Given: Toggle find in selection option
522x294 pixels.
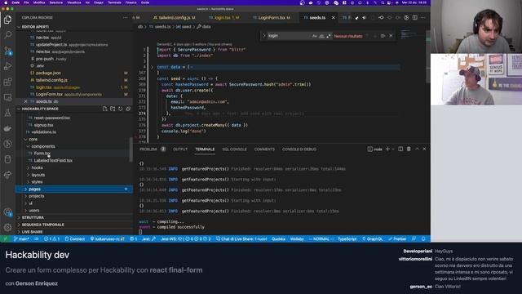Looking at the screenshot, I should (x=383, y=36).
